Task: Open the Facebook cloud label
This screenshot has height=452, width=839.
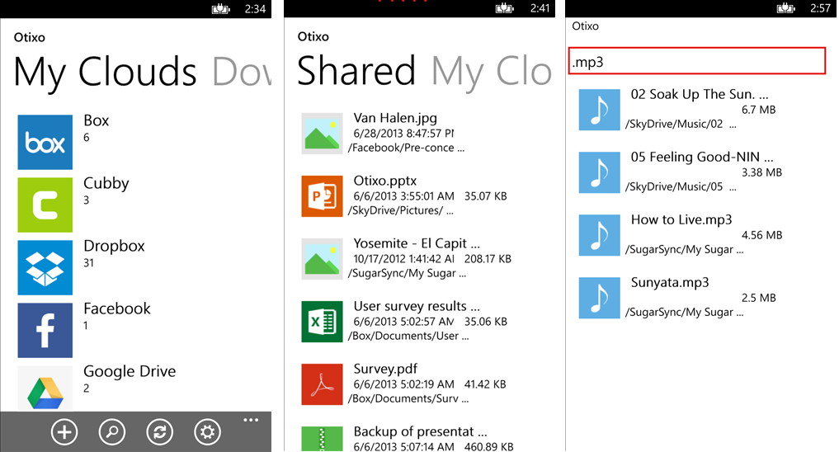Action: tap(117, 308)
